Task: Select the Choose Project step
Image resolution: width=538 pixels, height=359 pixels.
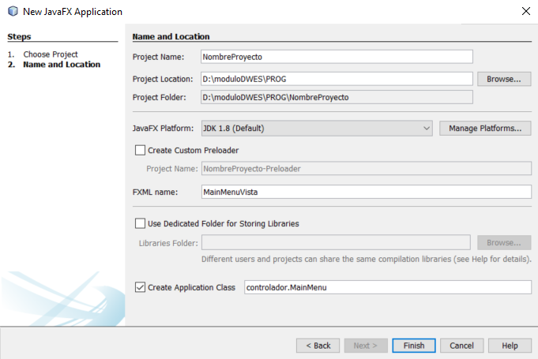Action: [x=51, y=54]
